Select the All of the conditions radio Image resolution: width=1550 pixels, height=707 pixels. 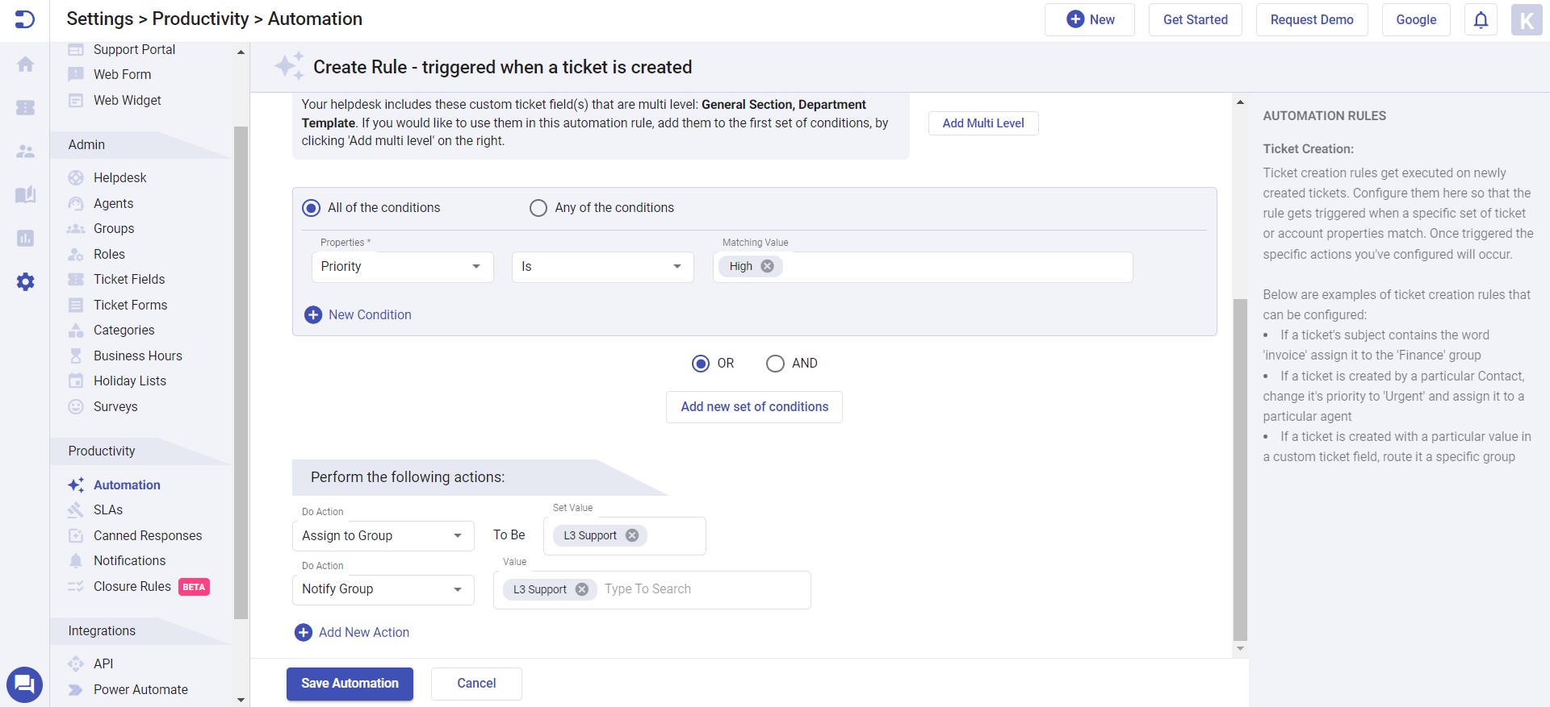311,208
